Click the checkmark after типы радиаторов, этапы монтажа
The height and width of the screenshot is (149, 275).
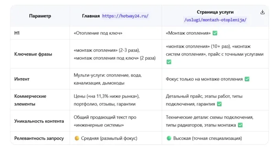[240, 125]
